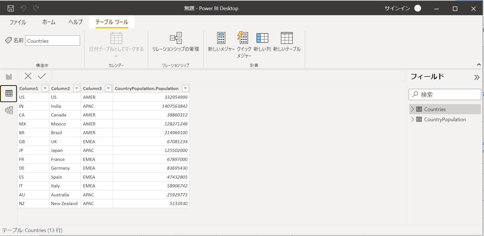Click the Australia cell
Screen dimensions: 484x236
tap(65, 195)
